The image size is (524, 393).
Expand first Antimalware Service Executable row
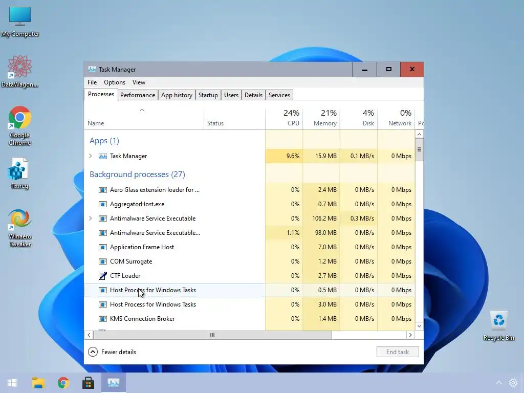tap(91, 219)
